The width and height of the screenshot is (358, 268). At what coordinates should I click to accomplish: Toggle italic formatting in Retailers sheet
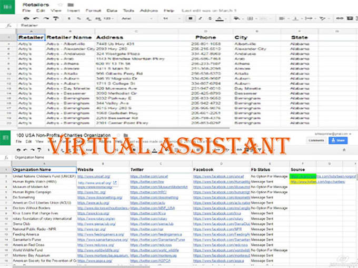pyautogui.click(x=200, y=18)
